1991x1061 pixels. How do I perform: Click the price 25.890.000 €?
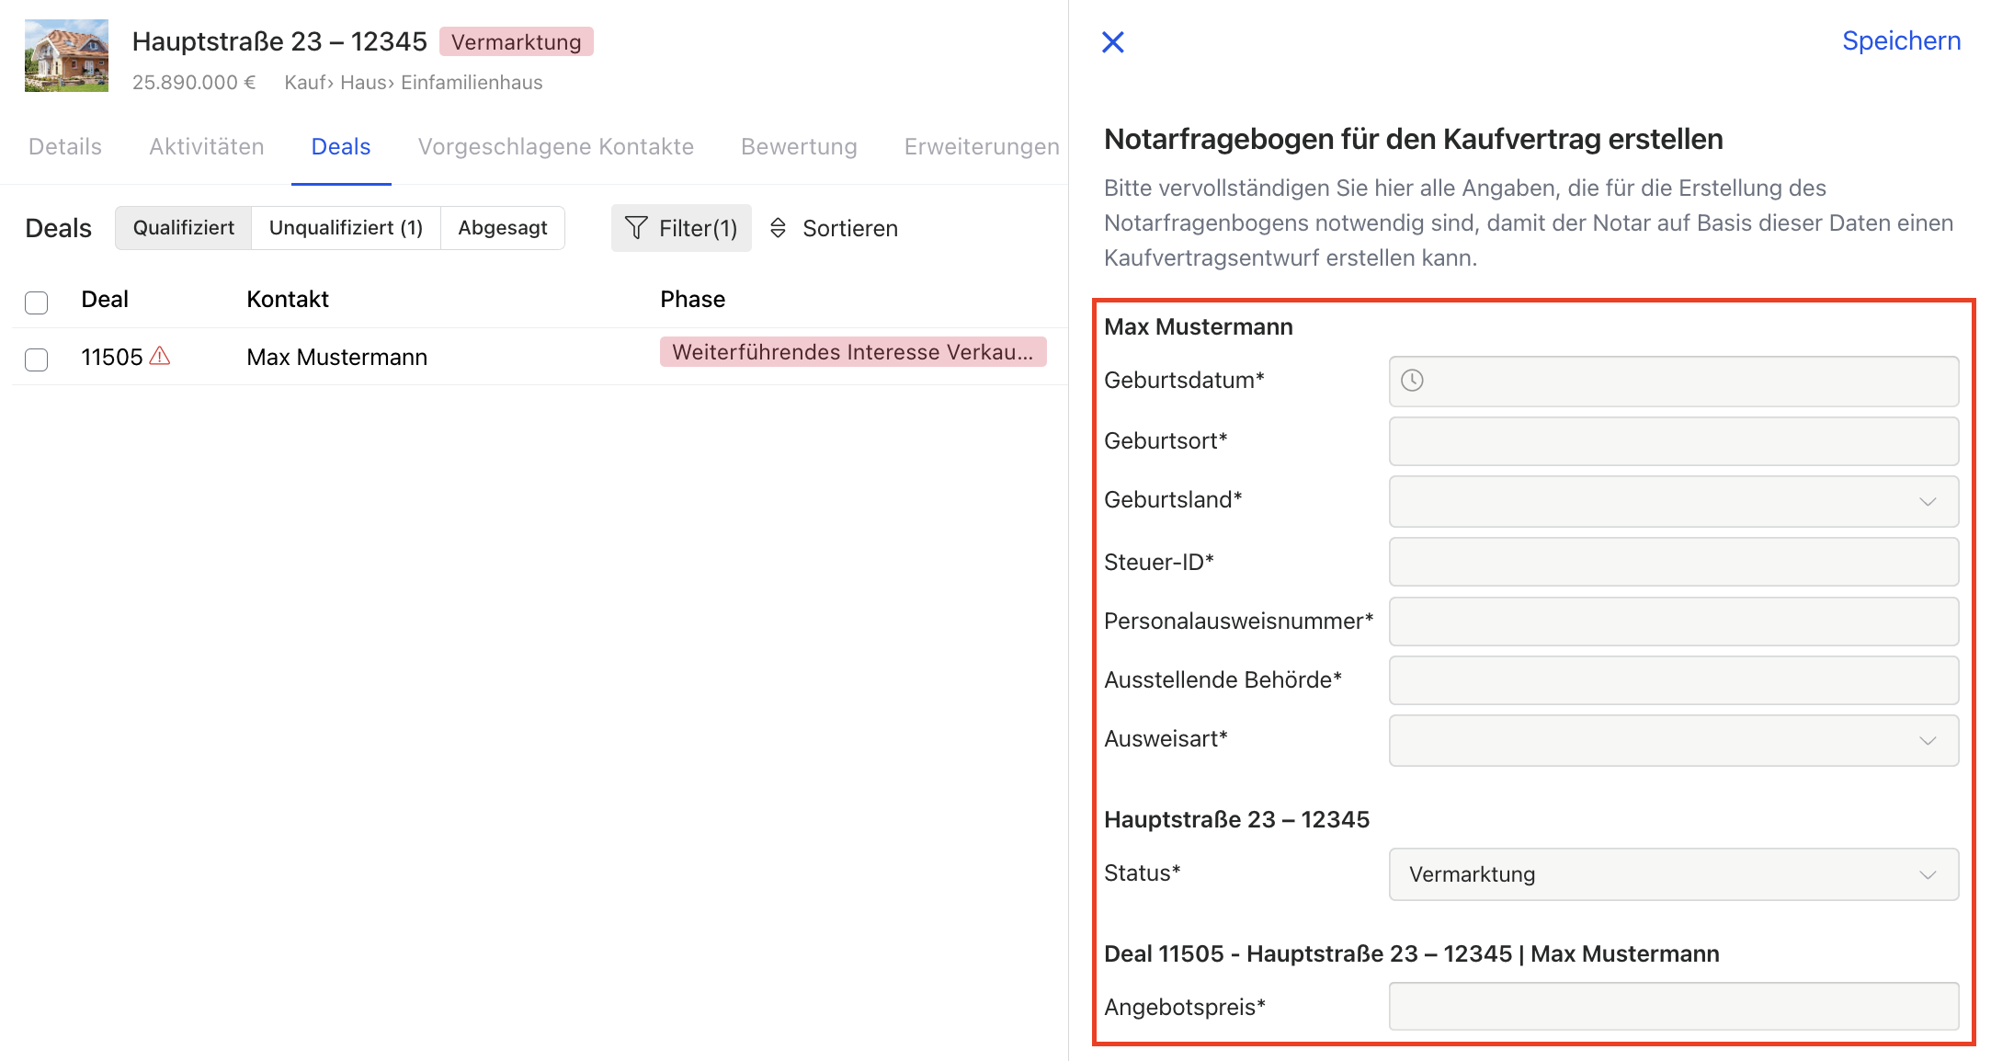point(194,83)
